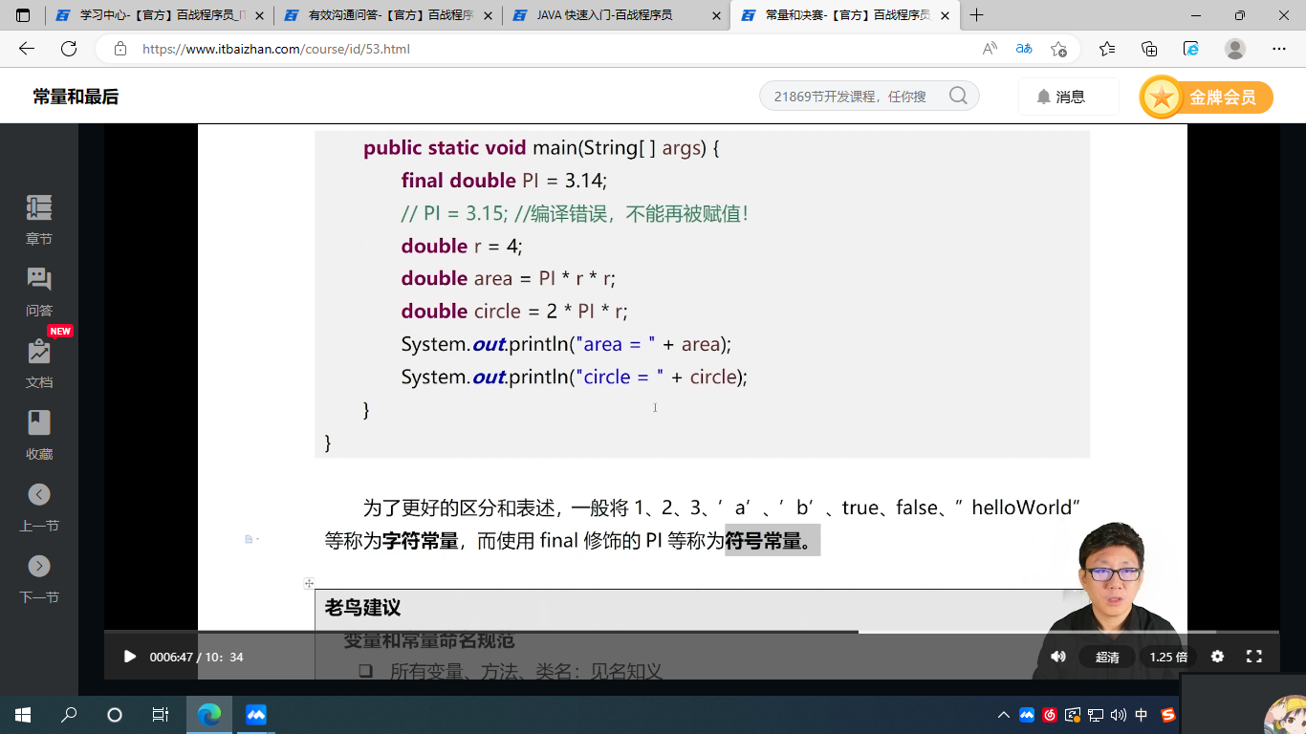This screenshot has height=734, width=1306.
Task: Open the 超清 quality selector
Action: tap(1107, 657)
